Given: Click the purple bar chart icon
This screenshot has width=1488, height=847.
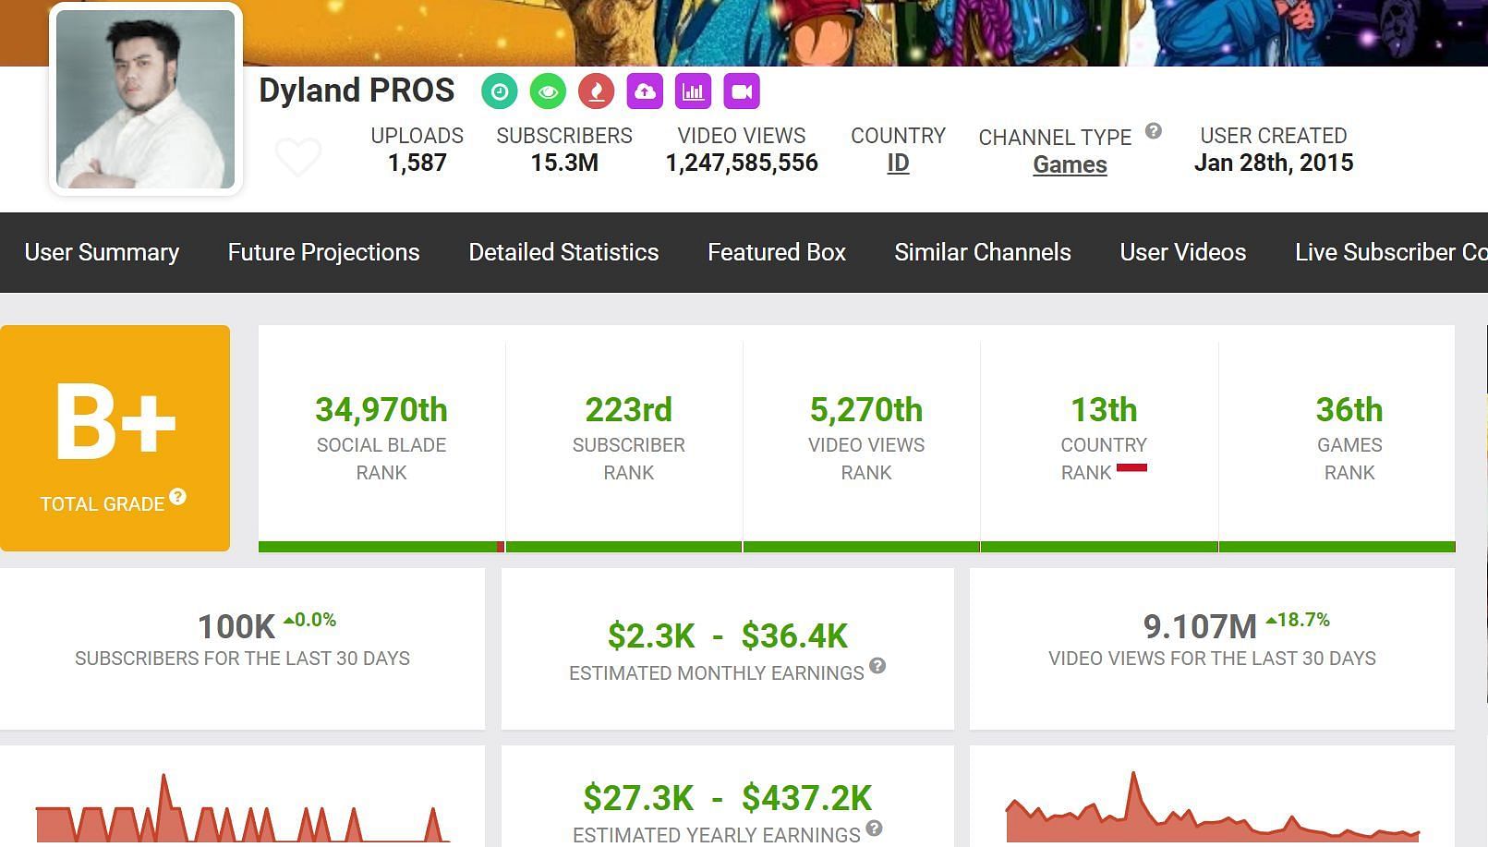Looking at the screenshot, I should (x=693, y=91).
